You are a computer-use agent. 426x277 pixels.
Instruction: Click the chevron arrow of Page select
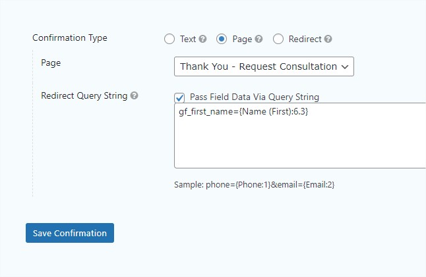[346, 66]
